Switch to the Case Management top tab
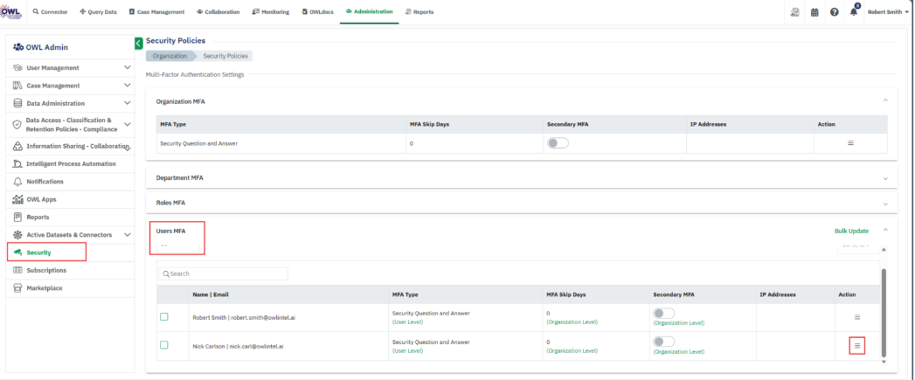 point(161,12)
